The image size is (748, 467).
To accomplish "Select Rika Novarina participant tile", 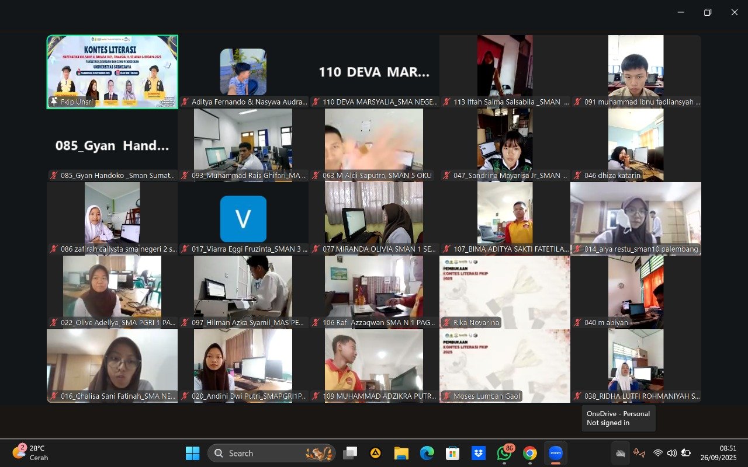I will click(504, 292).
